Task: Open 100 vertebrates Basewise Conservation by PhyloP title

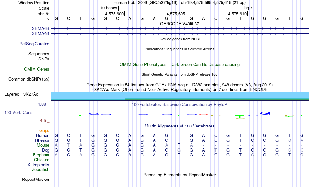Action: [x=180, y=105]
